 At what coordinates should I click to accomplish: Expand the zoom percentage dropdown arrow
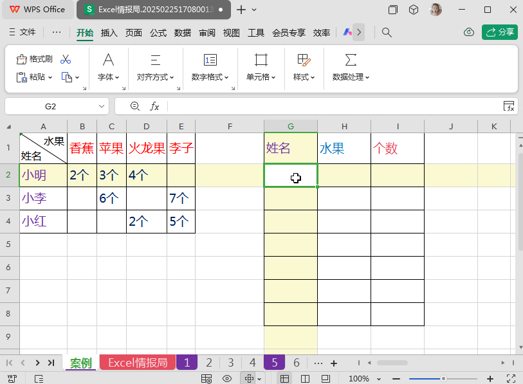(x=379, y=379)
